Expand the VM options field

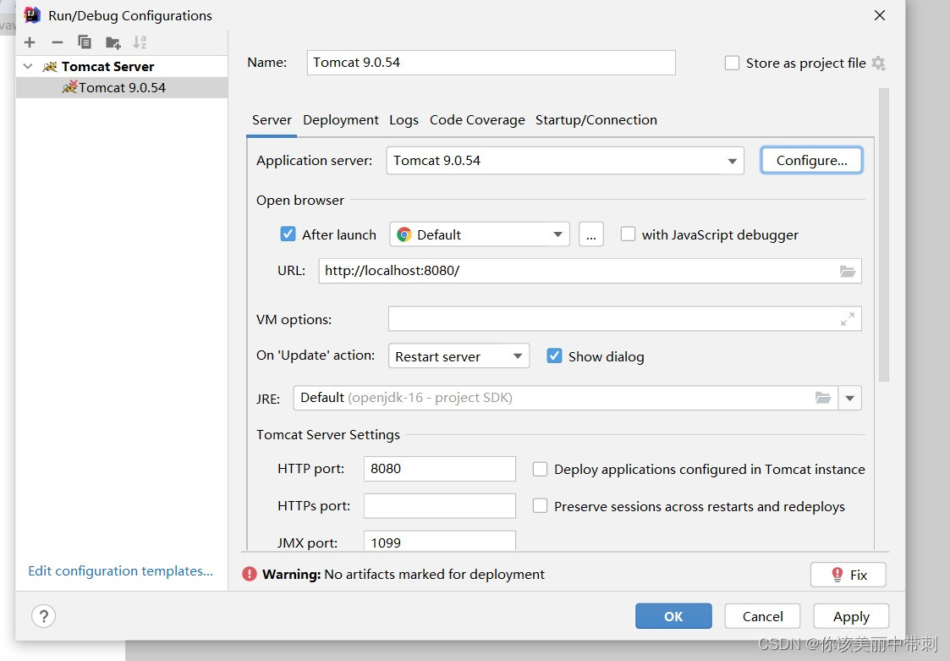point(848,319)
